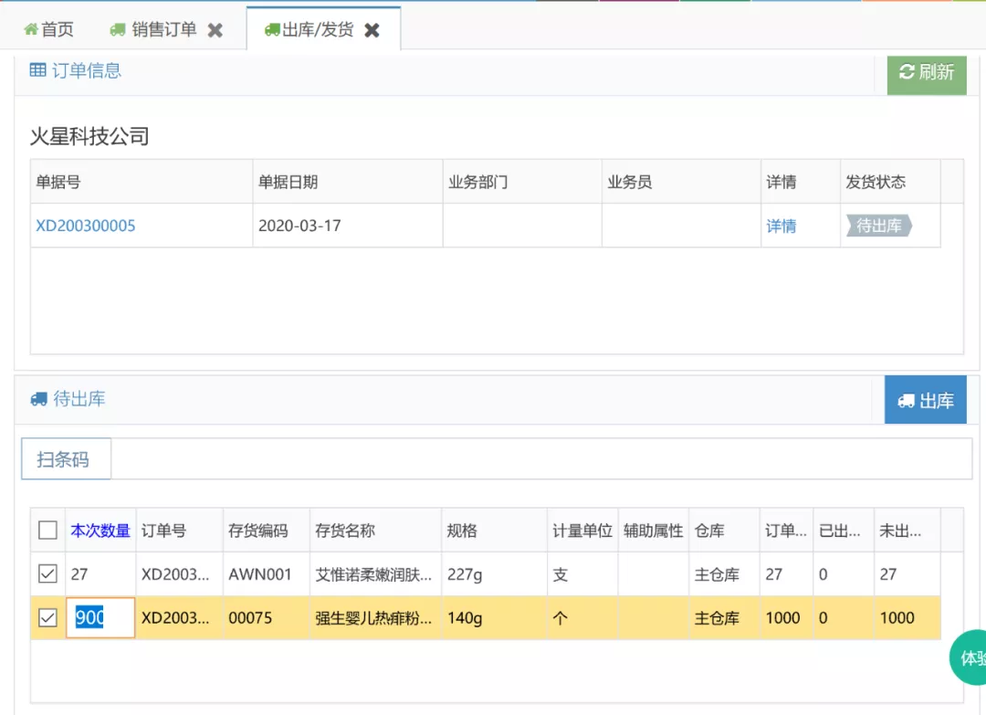Viewport: 986px width, 715px height.
Task: Click the green 体验 floating button
Action: tap(969, 657)
